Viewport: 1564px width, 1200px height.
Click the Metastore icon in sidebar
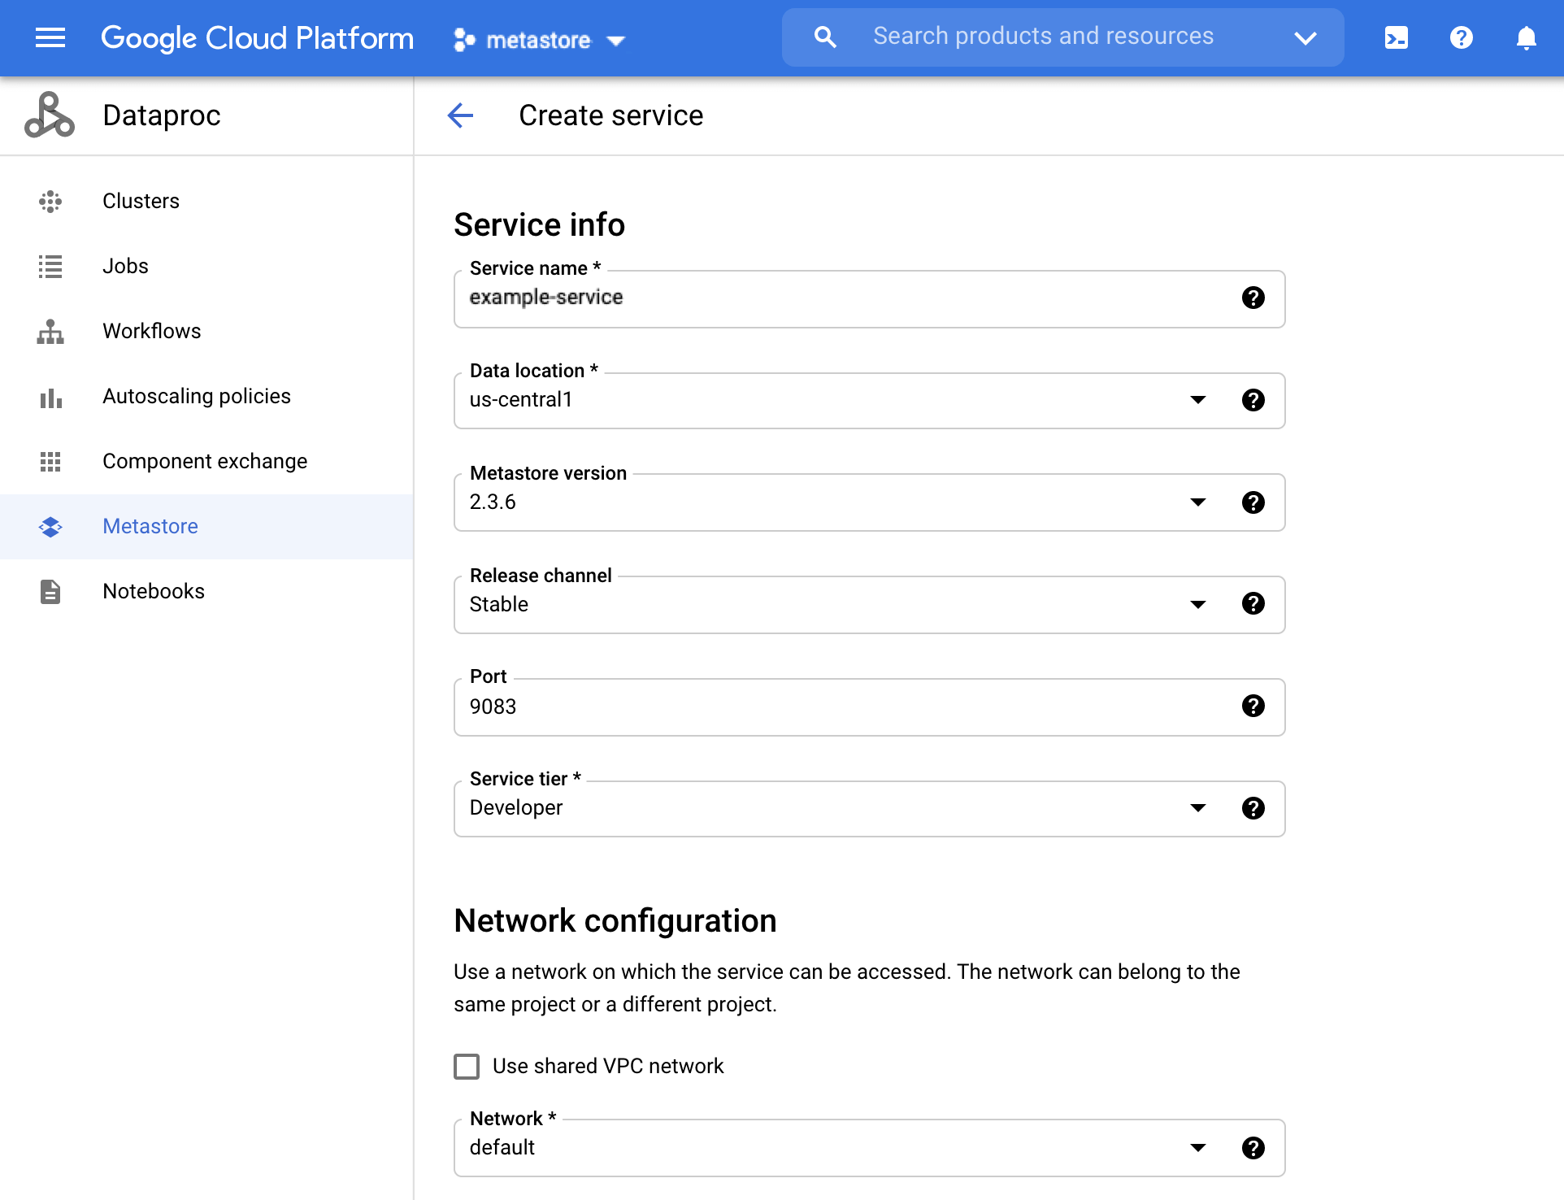tap(50, 526)
